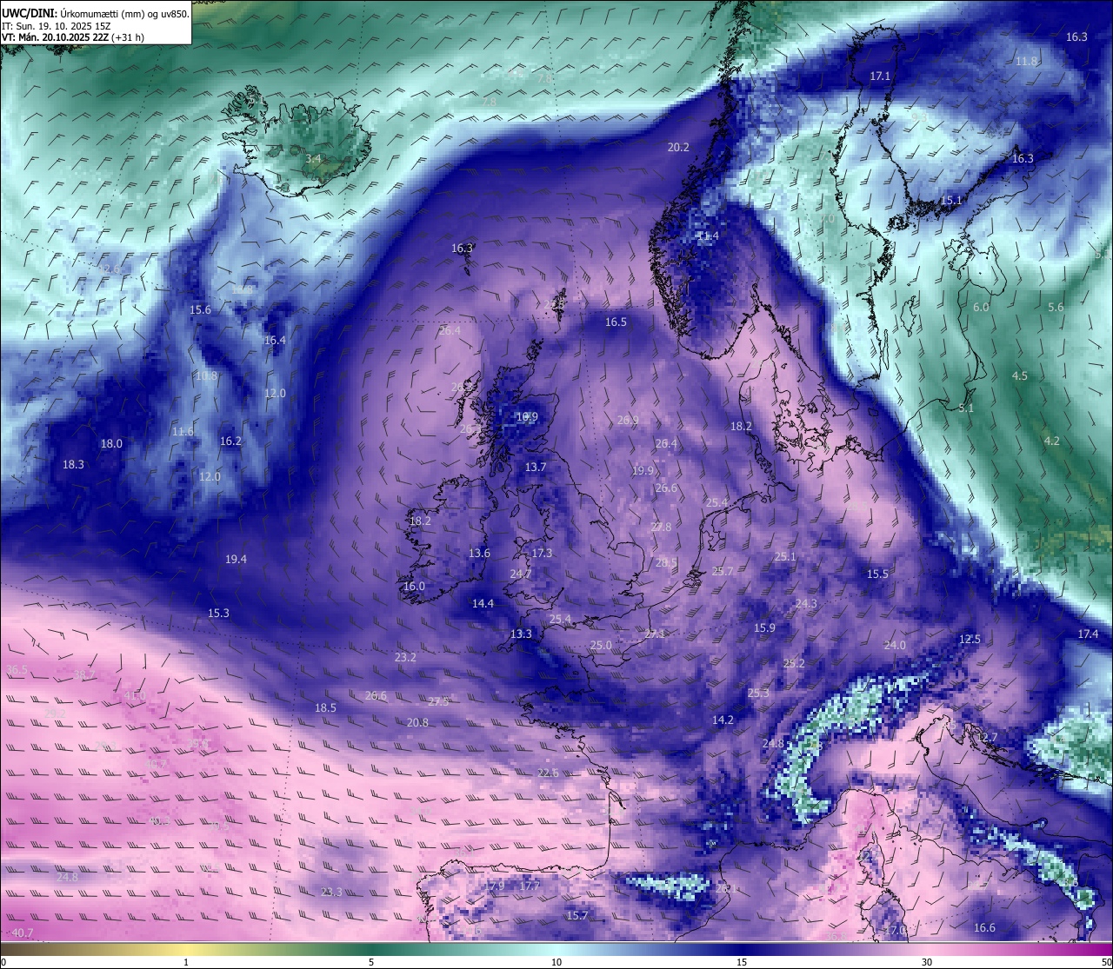Viewport: 1113px width, 969px height.
Task: Click the 3.4 value over Iceland
Action: 314,159
